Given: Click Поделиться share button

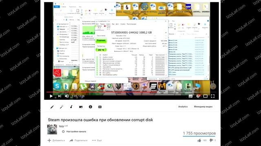Looking at the screenshot, I should (79, 140).
